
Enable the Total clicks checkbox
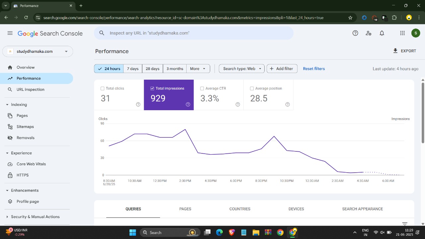pyautogui.click(x=102, y=89)
